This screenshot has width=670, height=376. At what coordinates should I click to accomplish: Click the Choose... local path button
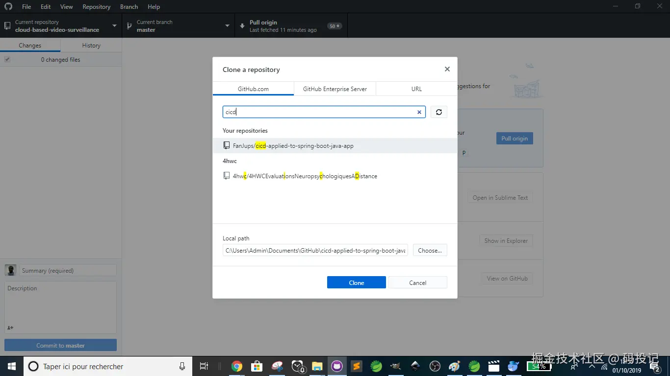click(x=430, y=250)
